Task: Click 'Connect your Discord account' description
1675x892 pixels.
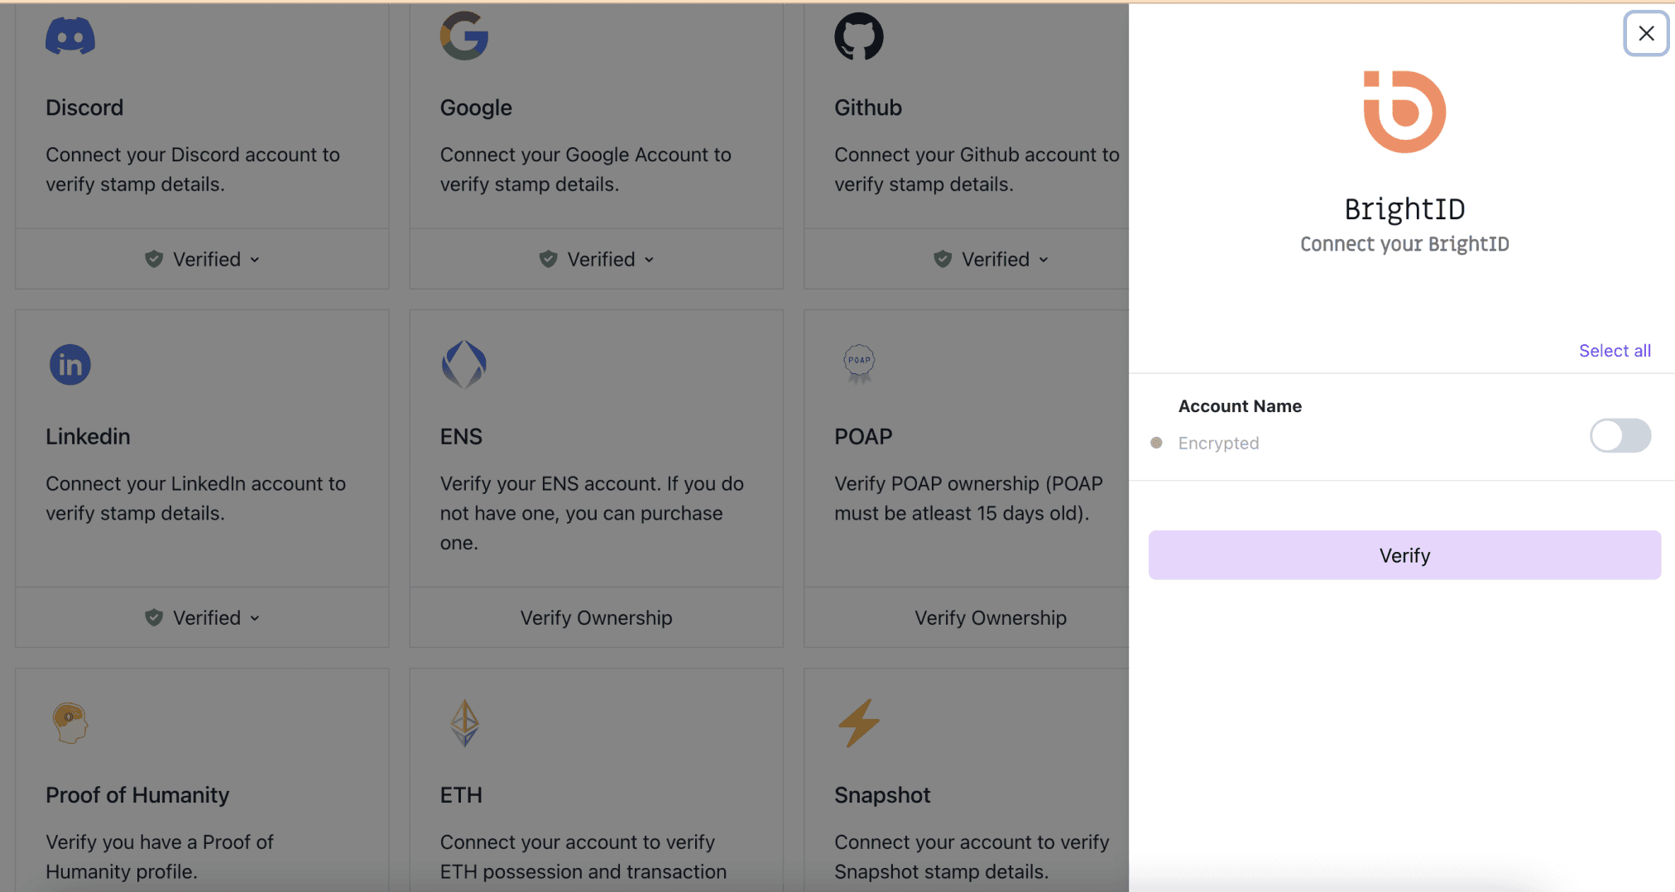Action: [193, 169]
